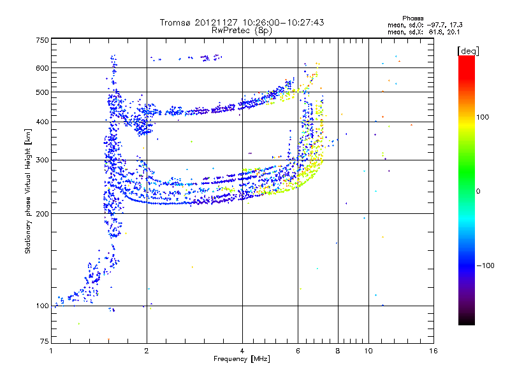Click the colorbar tick label "100"
The height and width of the screenshot is (382, 510).
[483, 117]
